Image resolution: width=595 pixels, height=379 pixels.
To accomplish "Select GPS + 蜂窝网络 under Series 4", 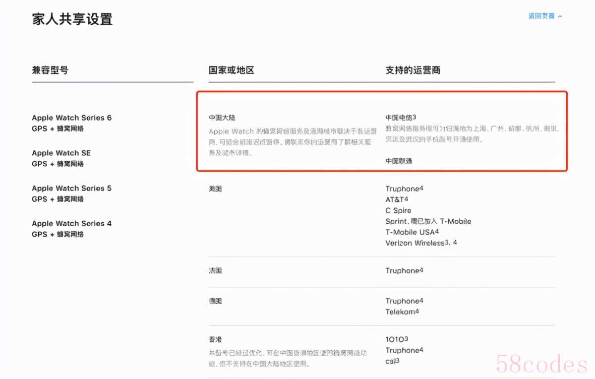I will (x=58, y=234).
